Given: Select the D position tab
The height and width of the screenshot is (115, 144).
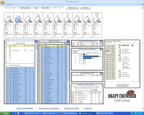Looking at the screenshot, I should pyautogui.click(x=62, y=44).
